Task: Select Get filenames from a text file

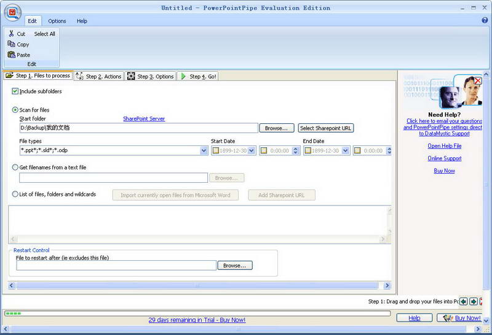Action: (15, 167)
